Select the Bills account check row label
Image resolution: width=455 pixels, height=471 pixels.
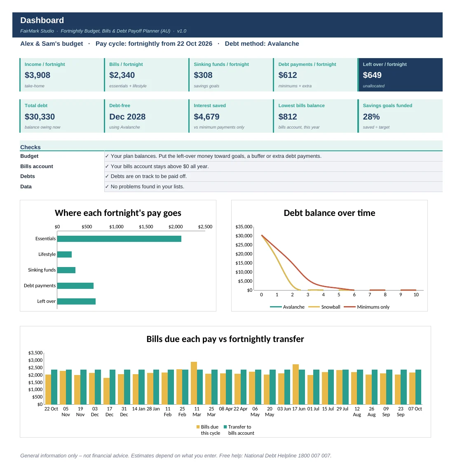(37, 166)
